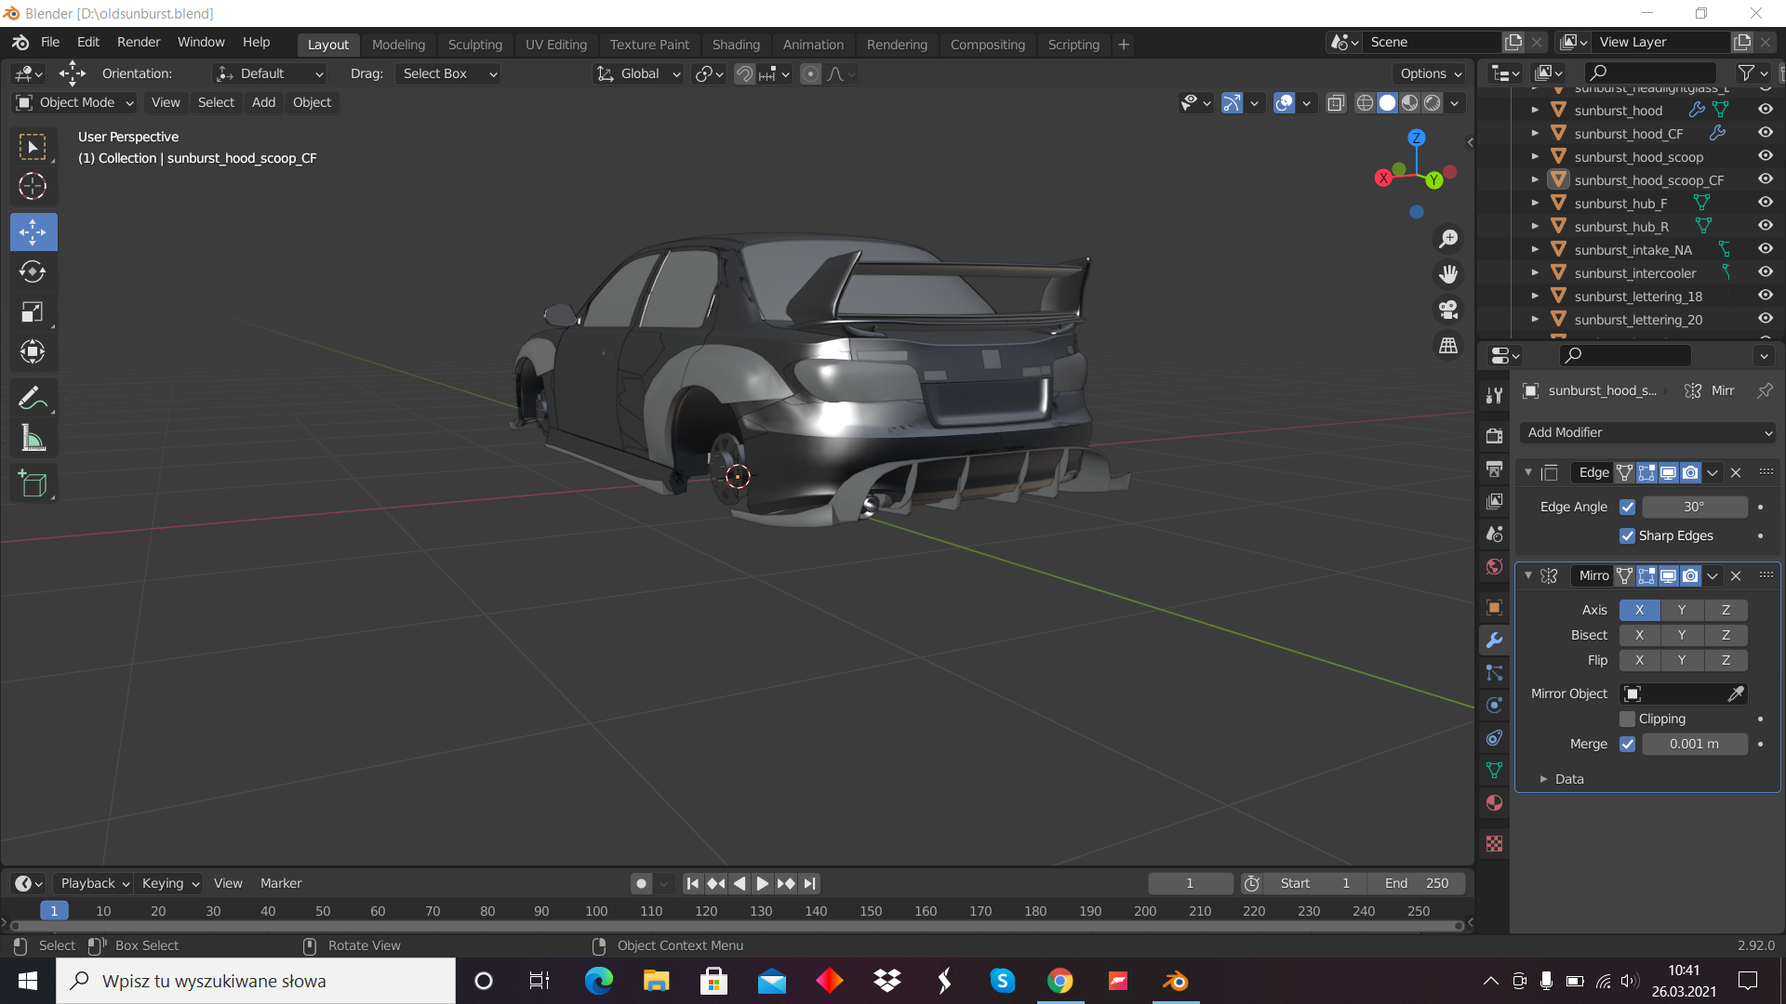Switch to the Modeling workspace tab

398,44
